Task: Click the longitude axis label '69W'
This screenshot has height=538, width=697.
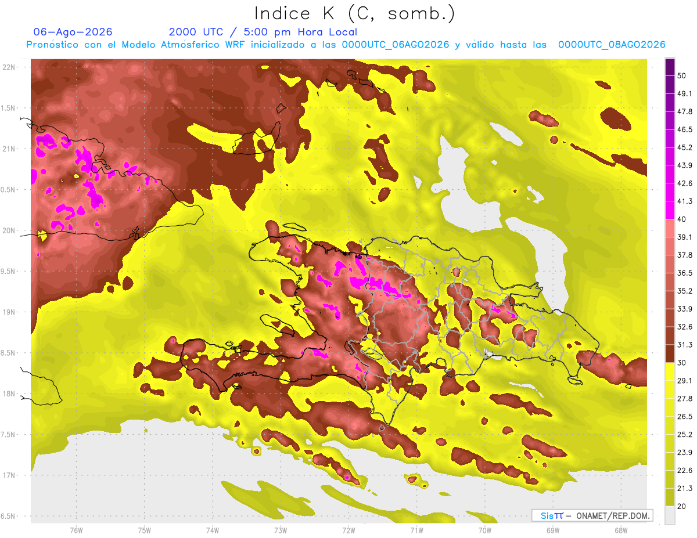Action: coord(553,530)
